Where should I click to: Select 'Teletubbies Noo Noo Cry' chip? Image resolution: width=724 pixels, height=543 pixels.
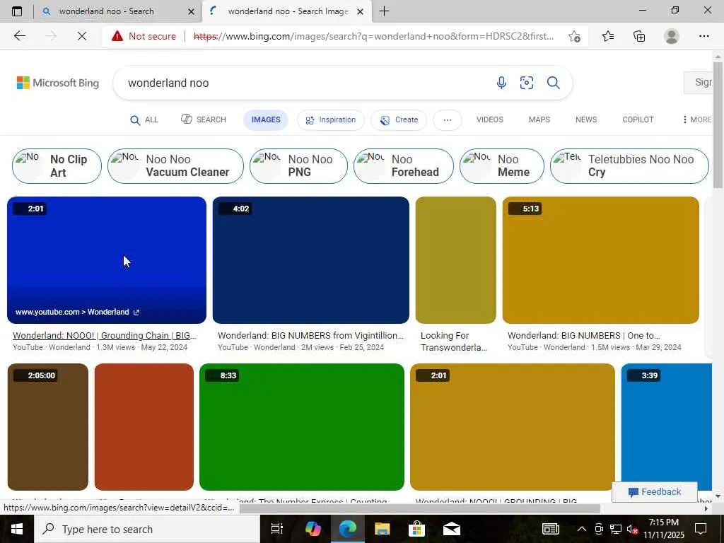[x=629, y=165]
